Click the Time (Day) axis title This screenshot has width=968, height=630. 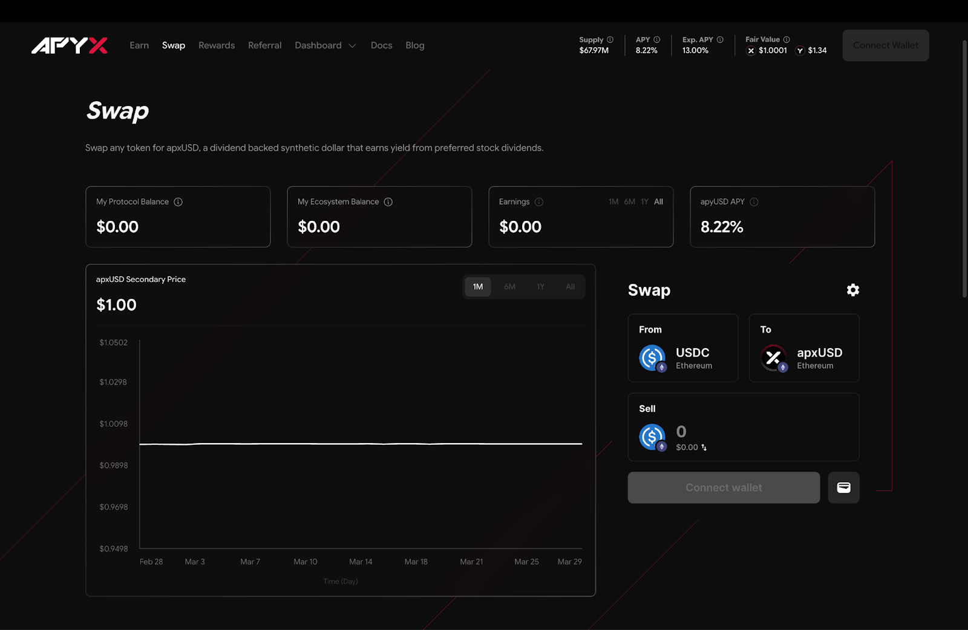341,582
